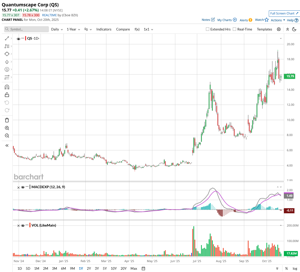300x272 pixels.
Task: Click QS series red color swatch
Action: coord(26,38)
